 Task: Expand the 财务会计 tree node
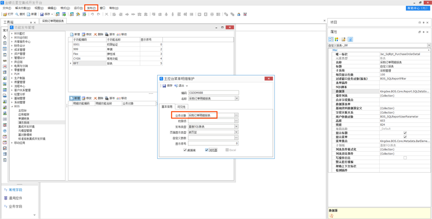click(12, 46)
